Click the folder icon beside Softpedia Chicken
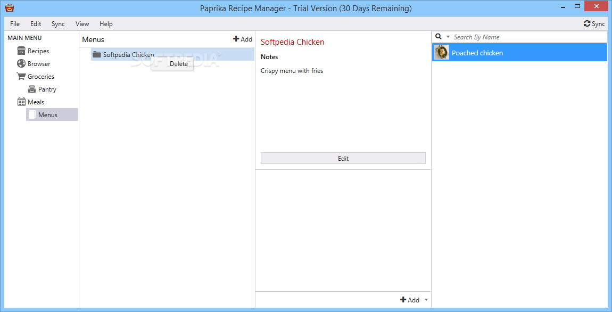The width and height of the screenshot is (612, 312). coord(97,54)
